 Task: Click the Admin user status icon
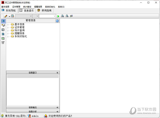click(x=29, y=116)
